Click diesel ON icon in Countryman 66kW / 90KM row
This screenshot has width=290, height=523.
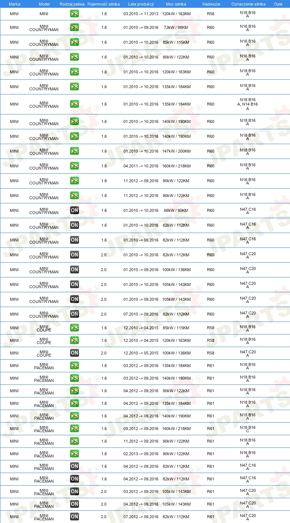pyautogui.click(x=75, y=210)
